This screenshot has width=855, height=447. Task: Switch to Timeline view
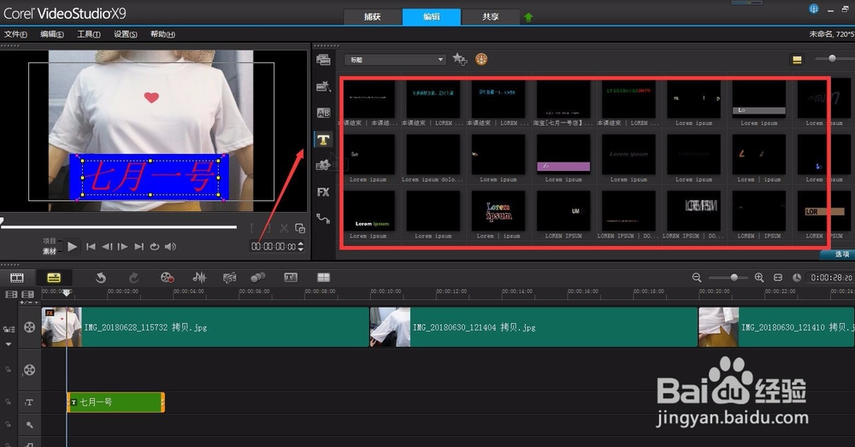click(x=53, y=278)
